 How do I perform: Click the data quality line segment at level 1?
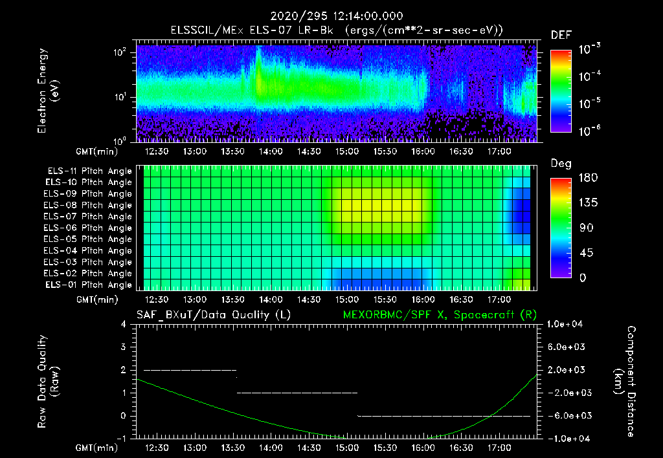[297, 393]
